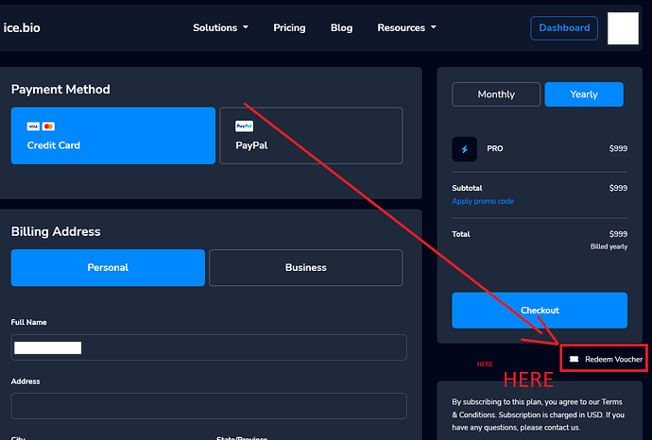Switch billing cycle to Monthly

click(x=496, y=94)
